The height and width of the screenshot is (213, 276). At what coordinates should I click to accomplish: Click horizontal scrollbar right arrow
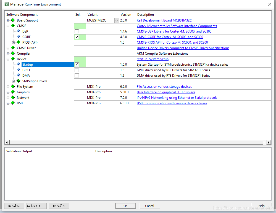click(269, 142)
